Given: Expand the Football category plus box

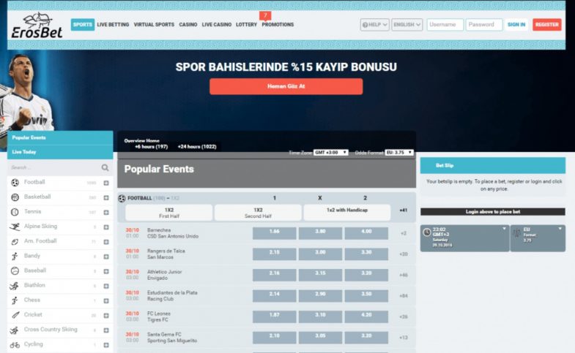Looking at the screenshot, I should [x=106, y=183].
